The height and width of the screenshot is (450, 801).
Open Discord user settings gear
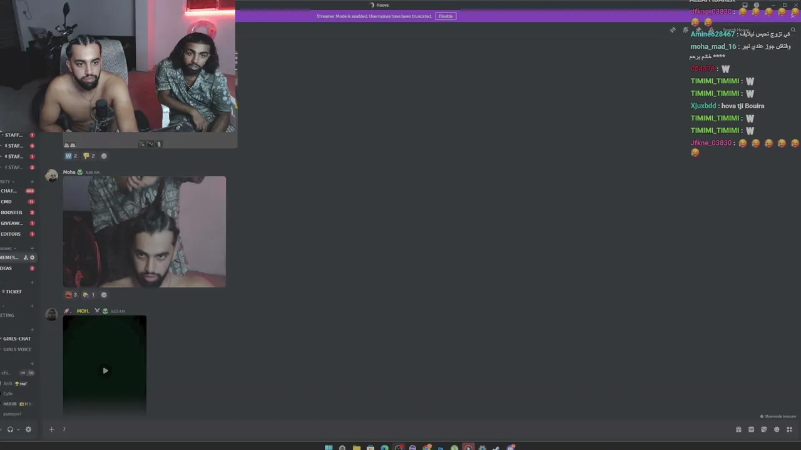pyautogui.click(x=28, y=429)
